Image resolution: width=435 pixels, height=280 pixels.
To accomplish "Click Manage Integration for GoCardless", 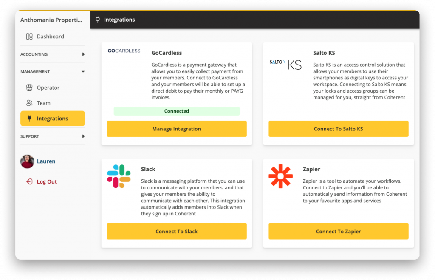I will click(x=177, y=129).
